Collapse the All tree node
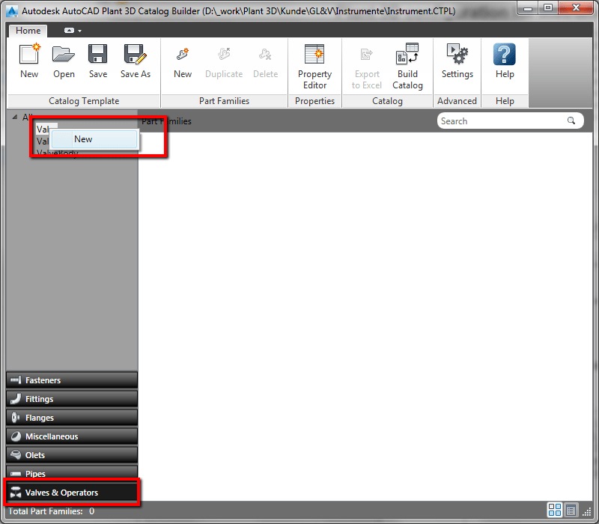Screen dimensions: 599x524 click(14, 117)
